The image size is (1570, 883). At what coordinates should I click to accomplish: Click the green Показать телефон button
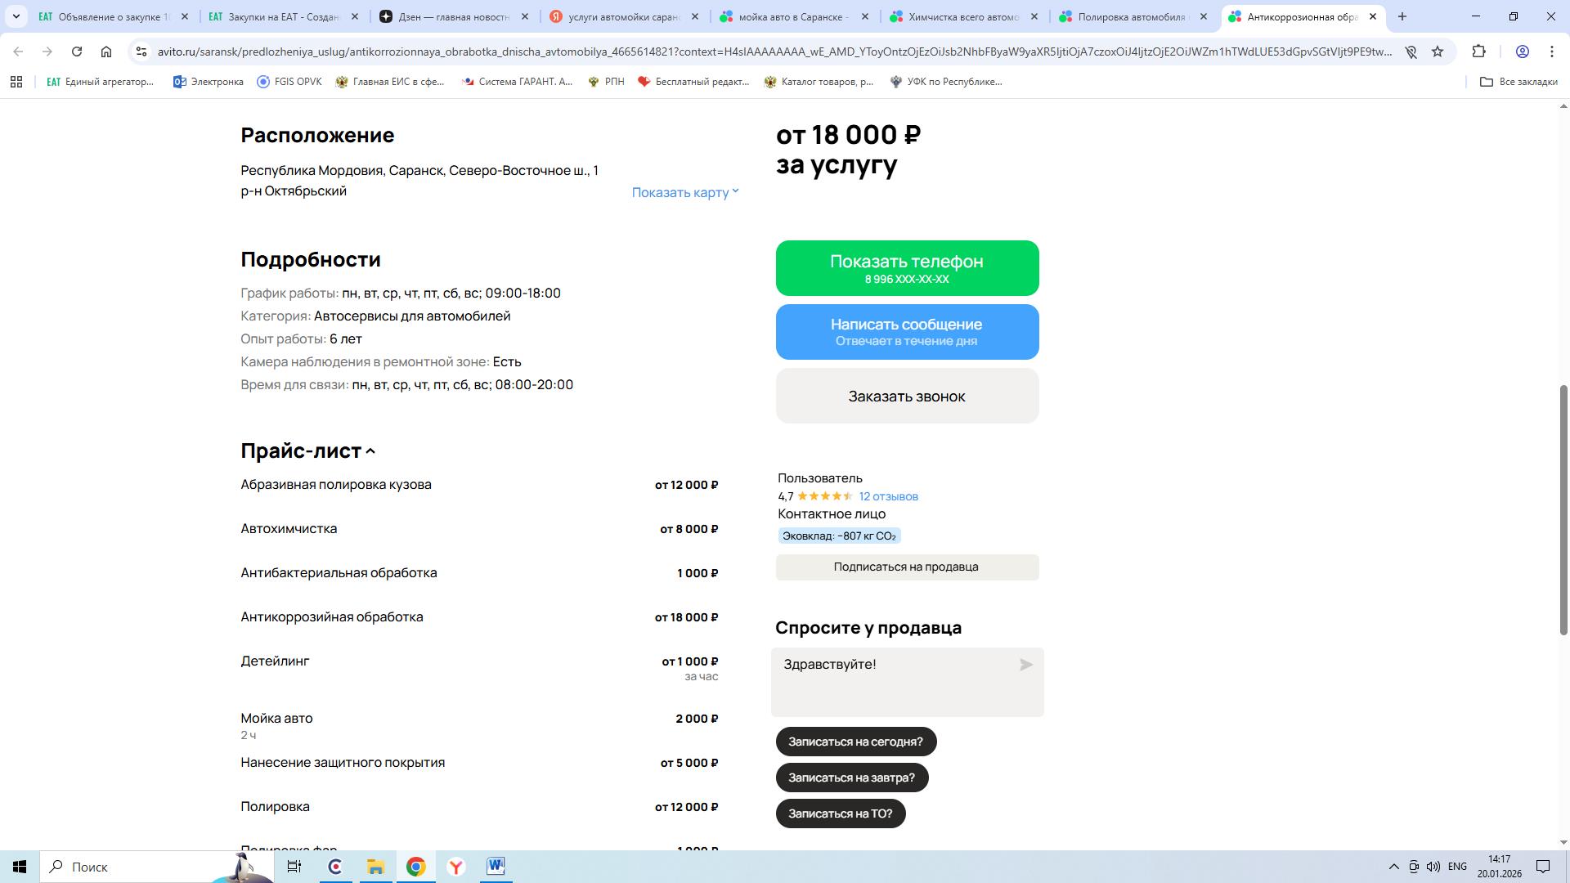click(x=907, y=268)
